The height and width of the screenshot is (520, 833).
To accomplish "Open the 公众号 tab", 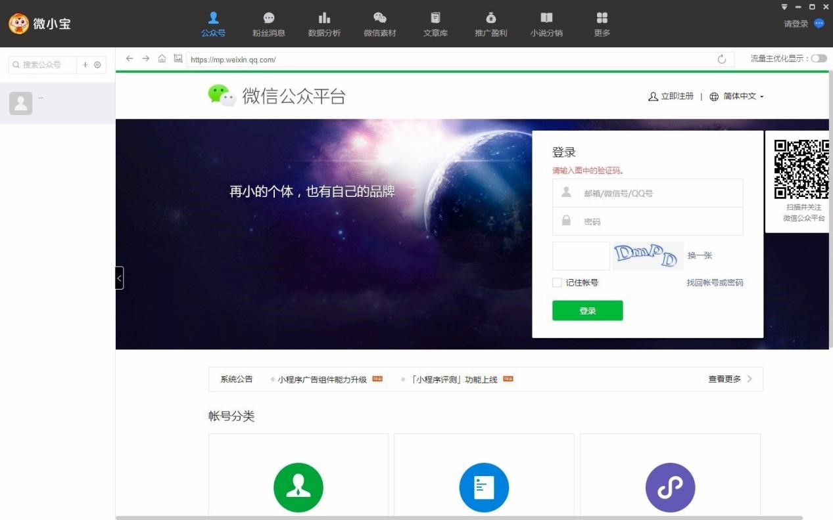I will [x=213, y=24].
